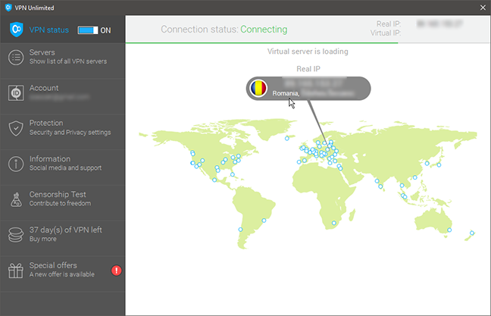Select the New Zealand server marker
The image size is (491, 316).
click(x=472, y=233)
